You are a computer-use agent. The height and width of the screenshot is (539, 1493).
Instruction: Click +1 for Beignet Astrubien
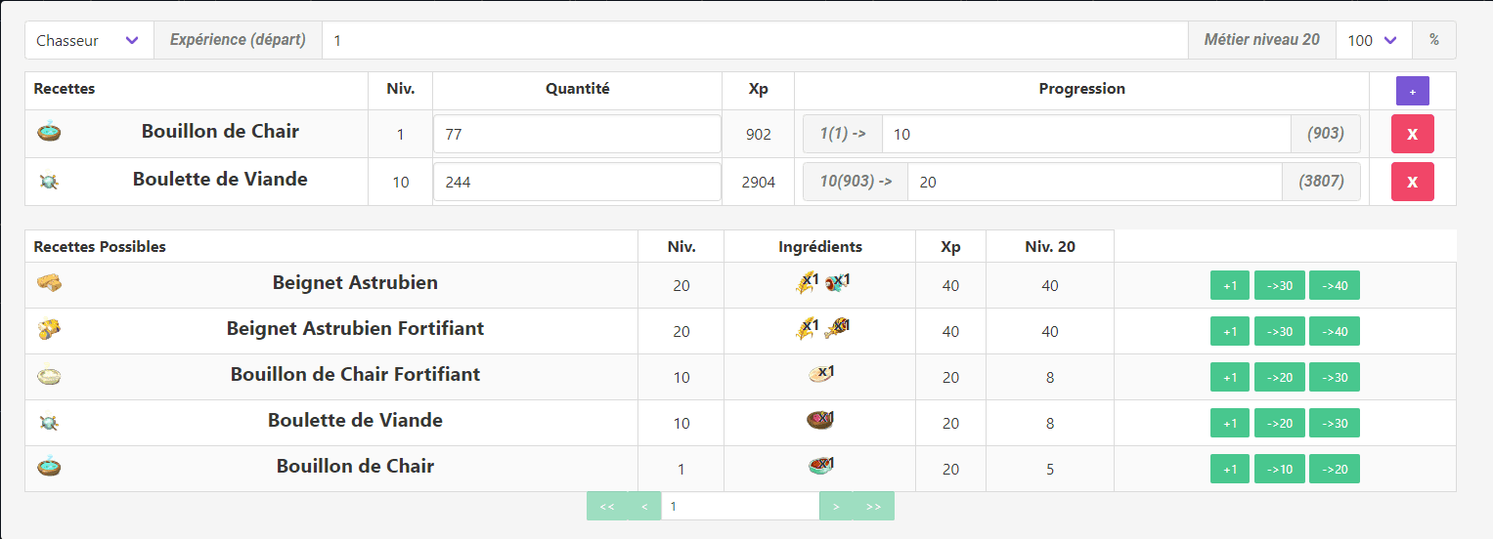(1230, 285)
